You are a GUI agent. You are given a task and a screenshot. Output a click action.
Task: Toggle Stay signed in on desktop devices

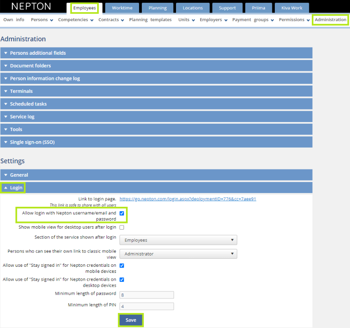pos(122,280)
